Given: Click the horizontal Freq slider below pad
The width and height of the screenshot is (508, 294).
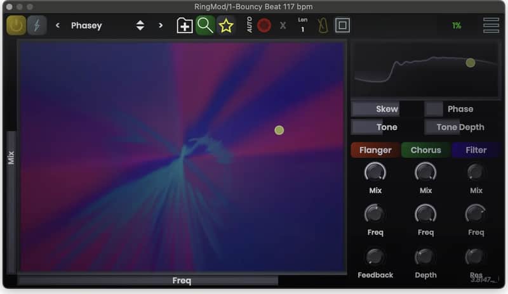Looking at the screenshot, I should pyautogui.click(x=182, y=281).
